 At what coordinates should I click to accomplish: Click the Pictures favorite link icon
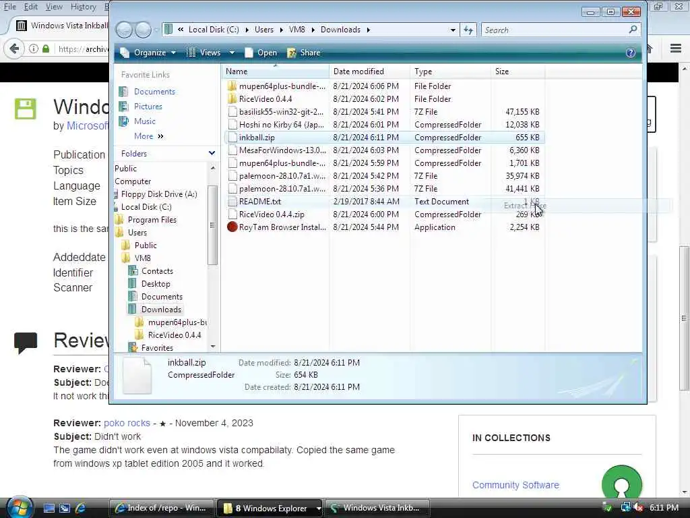pyautogui.click(x=124, y=106)
